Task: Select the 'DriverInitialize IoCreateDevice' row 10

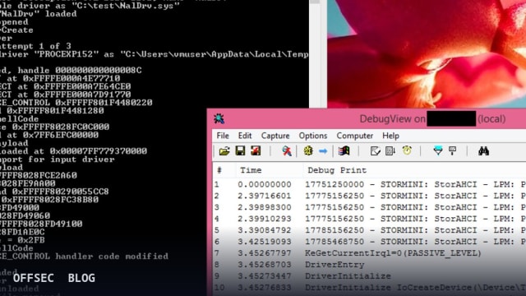Action: coord(369,287)
